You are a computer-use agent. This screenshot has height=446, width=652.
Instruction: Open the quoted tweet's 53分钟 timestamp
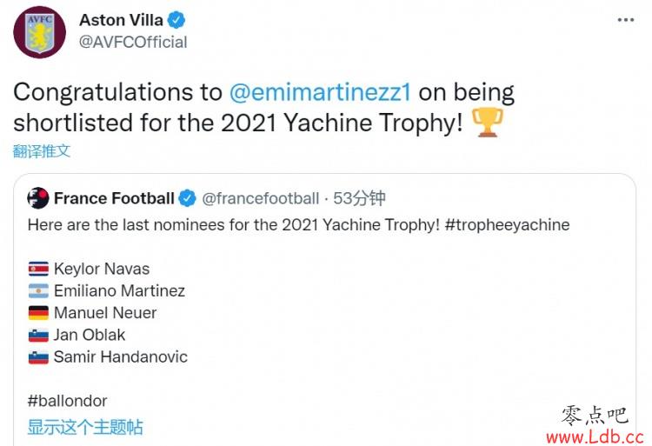tap(359, 198)
